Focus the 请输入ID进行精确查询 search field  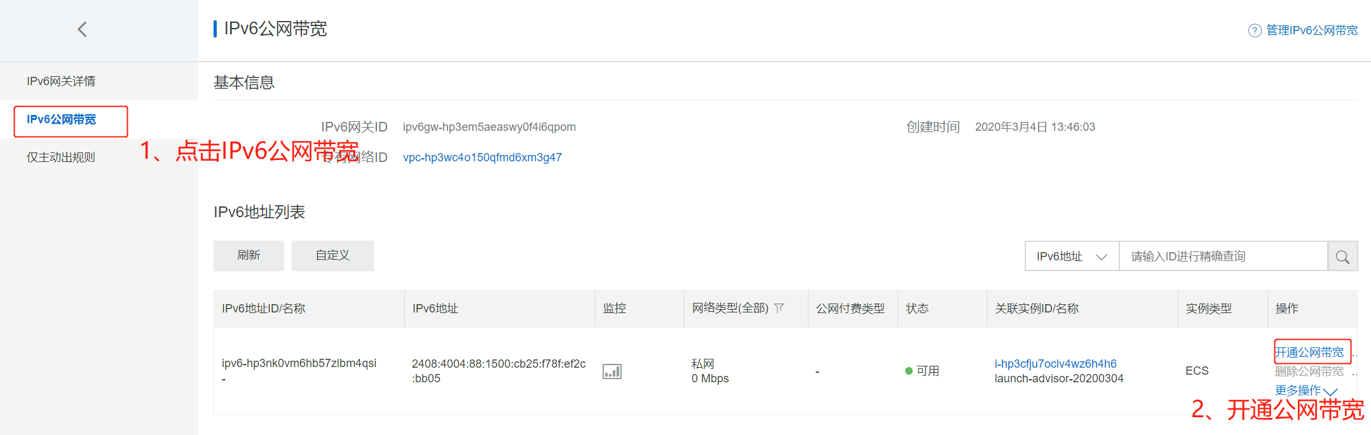coord(1224,257)
